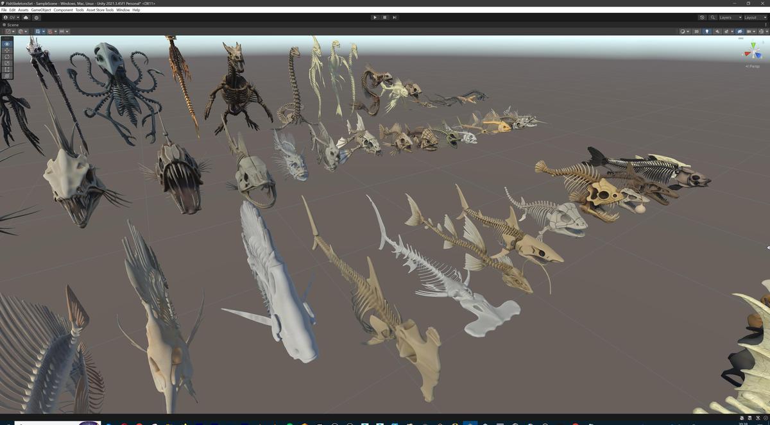Select the Rotate tool

point(6,56)
